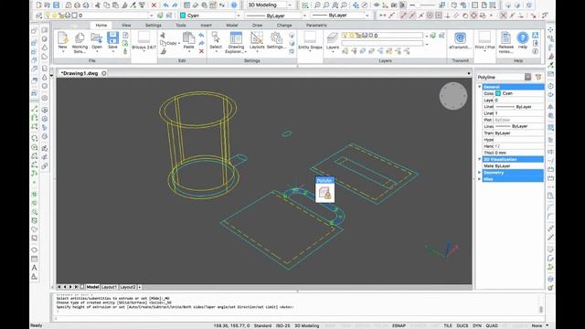Open the Draw ribbon tab
This screenshot has width=585, height=329.
coord(257,25)
